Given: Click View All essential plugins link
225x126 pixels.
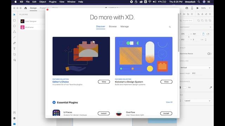Looking at the screenshot, I should (x=169, y=102).
